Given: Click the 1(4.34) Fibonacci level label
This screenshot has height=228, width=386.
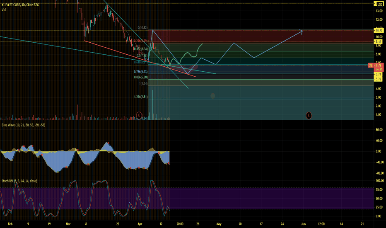Looking at the screenshot, I should (144, 84).
